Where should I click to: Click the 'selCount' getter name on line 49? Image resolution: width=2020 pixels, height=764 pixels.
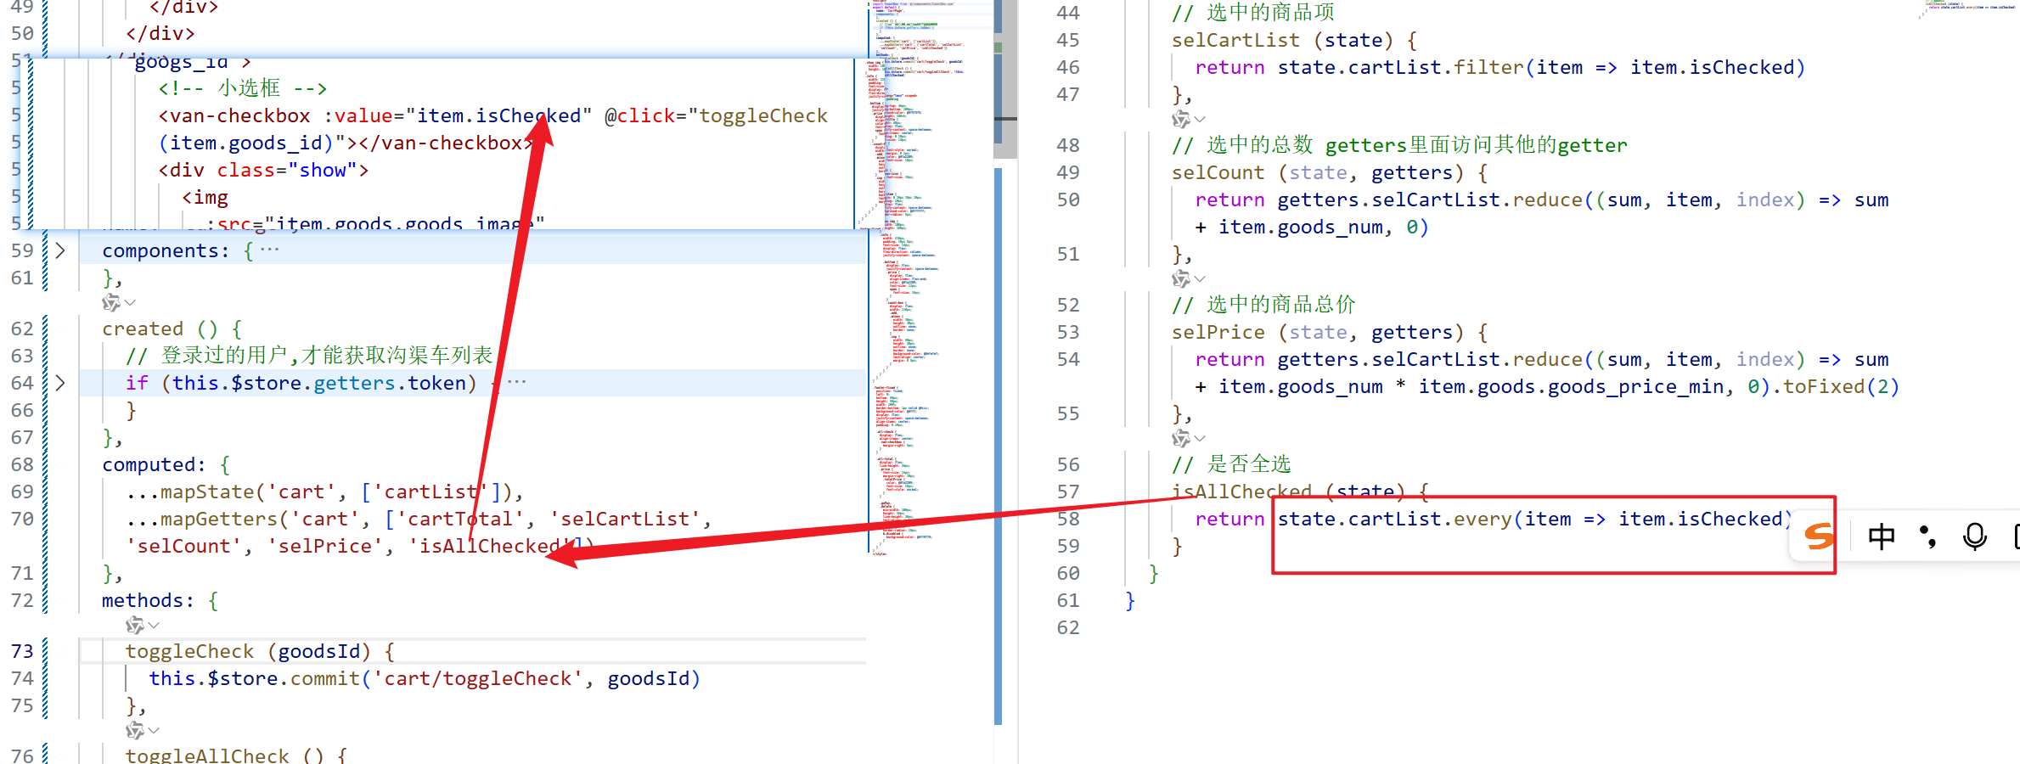pyautogui.click(x=1218, y=172)
